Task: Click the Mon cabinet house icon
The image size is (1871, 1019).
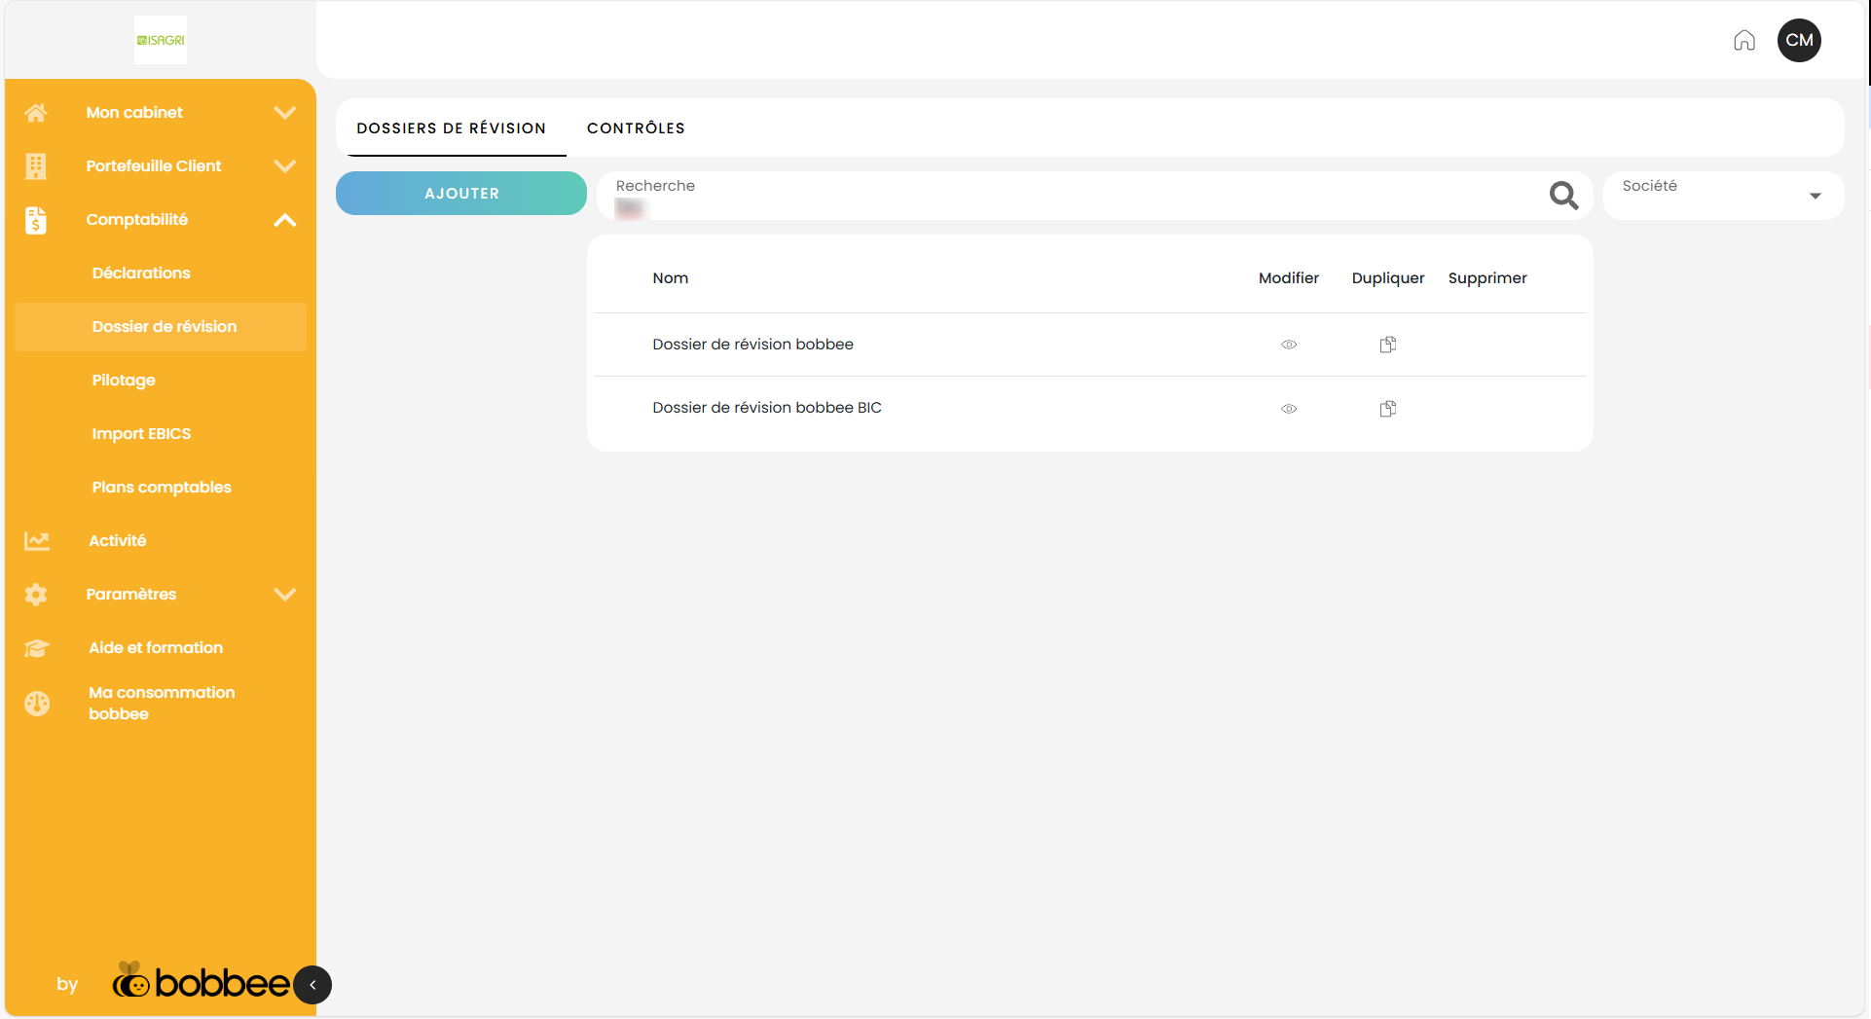Action: point(36,113)
